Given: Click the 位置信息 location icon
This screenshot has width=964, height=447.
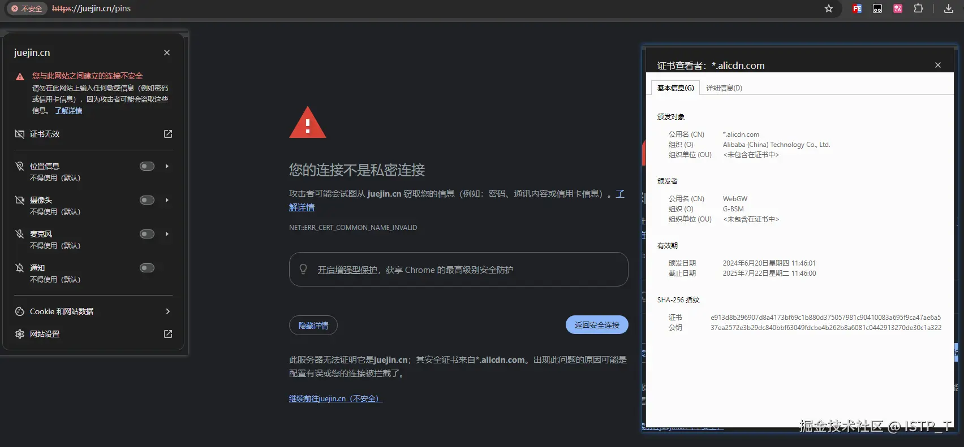Looking at the screenshot, I should click(x=20, y=166).
